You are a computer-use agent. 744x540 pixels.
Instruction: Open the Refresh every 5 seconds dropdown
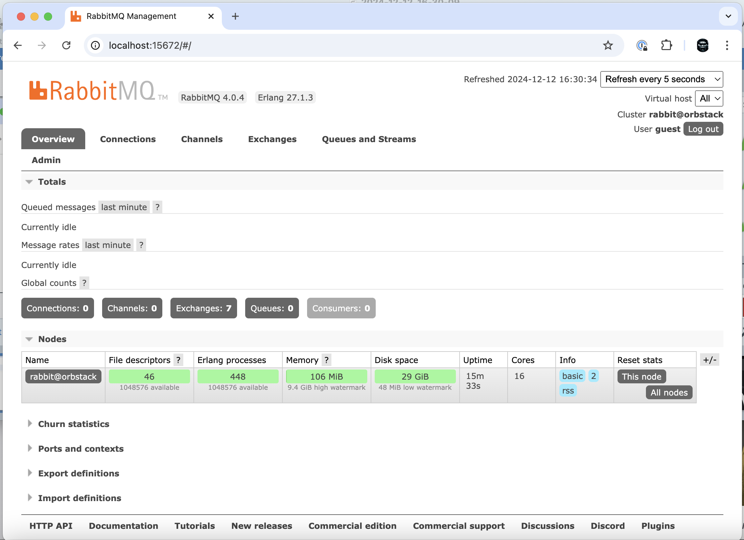pyautogui.click(x=661, y=79)
